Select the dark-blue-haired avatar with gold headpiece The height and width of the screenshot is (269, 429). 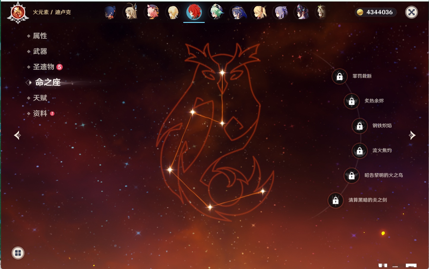[x=238, y=12]
